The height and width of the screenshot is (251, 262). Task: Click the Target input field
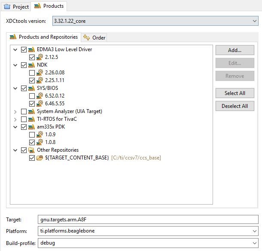[x=148, y=219]
